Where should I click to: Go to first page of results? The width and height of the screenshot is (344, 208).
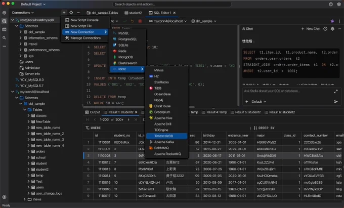[88, 119]
